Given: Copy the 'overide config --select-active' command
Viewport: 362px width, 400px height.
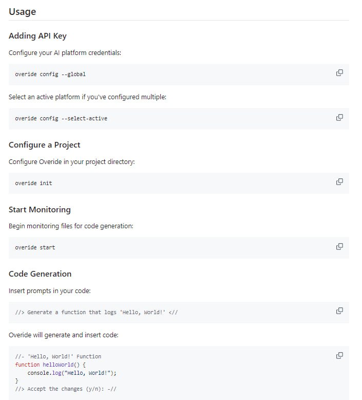Looking at the screenshot, I should pyautogui.click(x=339, y=117).
